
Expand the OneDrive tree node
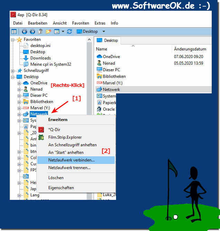[x=19, y=83]
